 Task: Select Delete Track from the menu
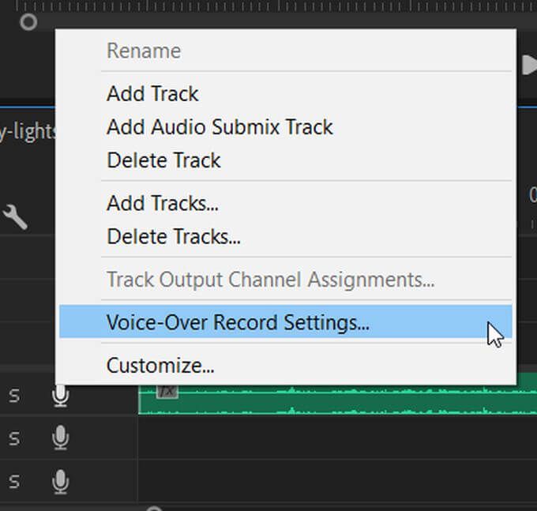[286, 160]
